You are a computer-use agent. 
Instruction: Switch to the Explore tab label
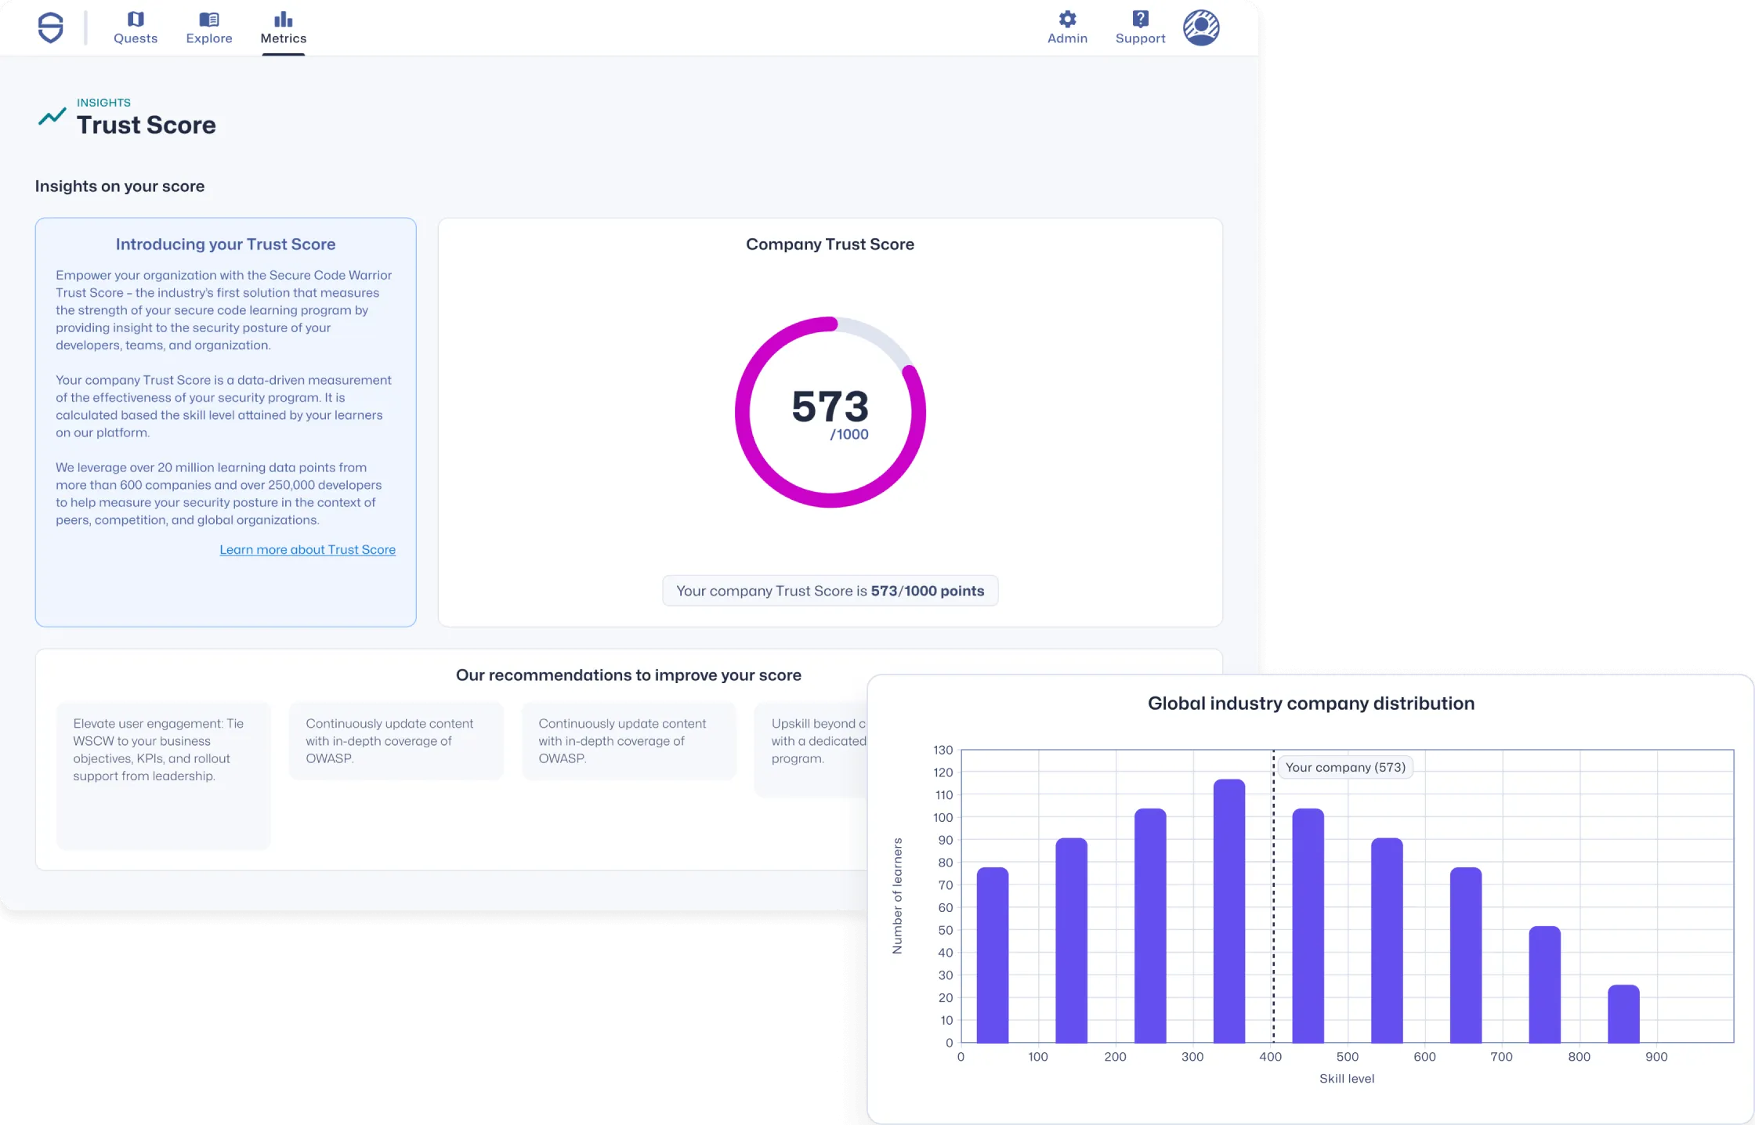209,38
